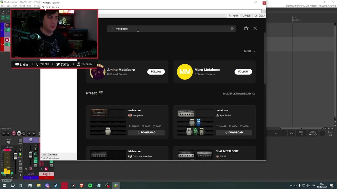Follow Amino Metalcore user
The width and height of the screenshot is (337, 189).
point(156,71)
